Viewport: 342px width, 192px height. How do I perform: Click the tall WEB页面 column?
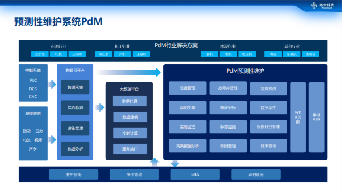[298, 117]
